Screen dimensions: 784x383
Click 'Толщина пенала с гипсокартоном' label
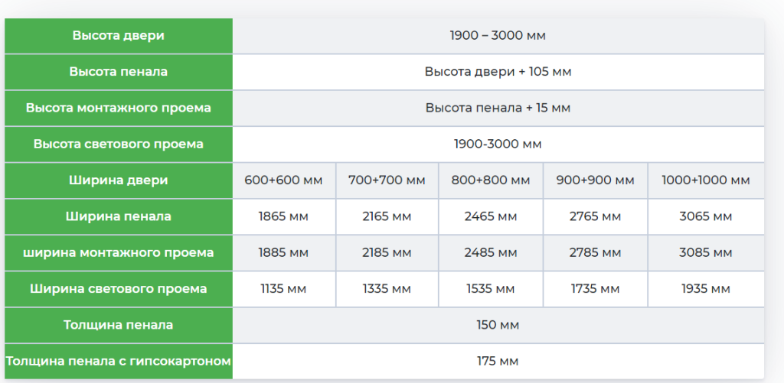pyautogui.click(x=119, y=361)
